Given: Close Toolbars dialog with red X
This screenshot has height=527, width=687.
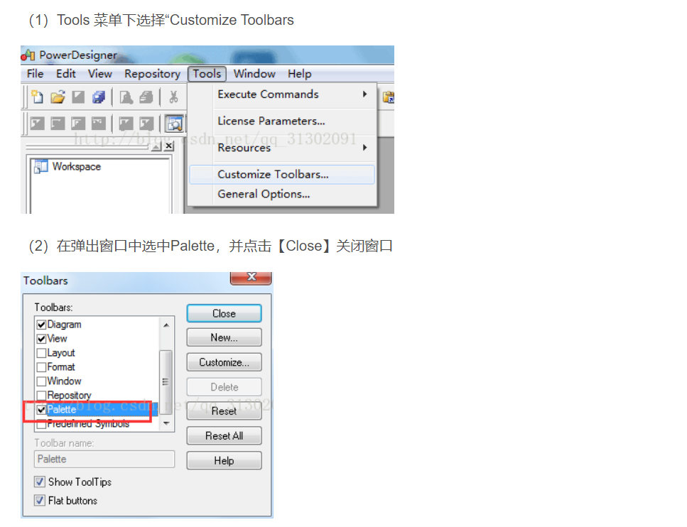Looking at the screenshot, I should (x=251, y=278).
